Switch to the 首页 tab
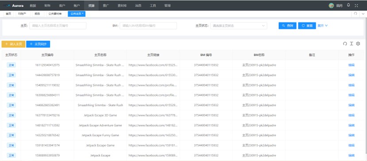 pos(8,14)
